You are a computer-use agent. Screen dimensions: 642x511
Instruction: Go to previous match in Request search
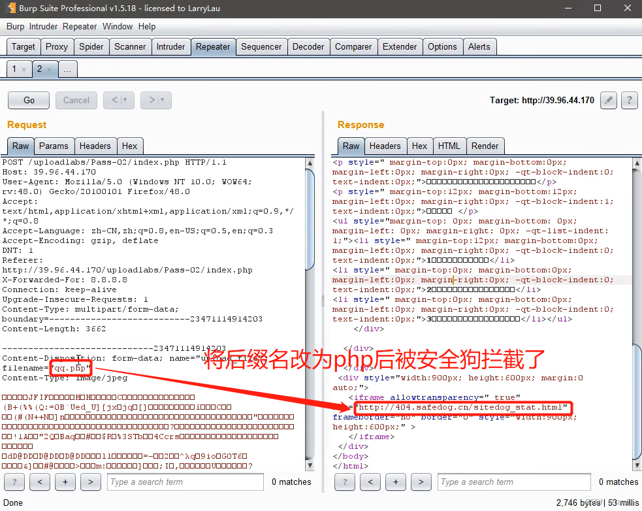pyautogui.click(x=40, y=482)
